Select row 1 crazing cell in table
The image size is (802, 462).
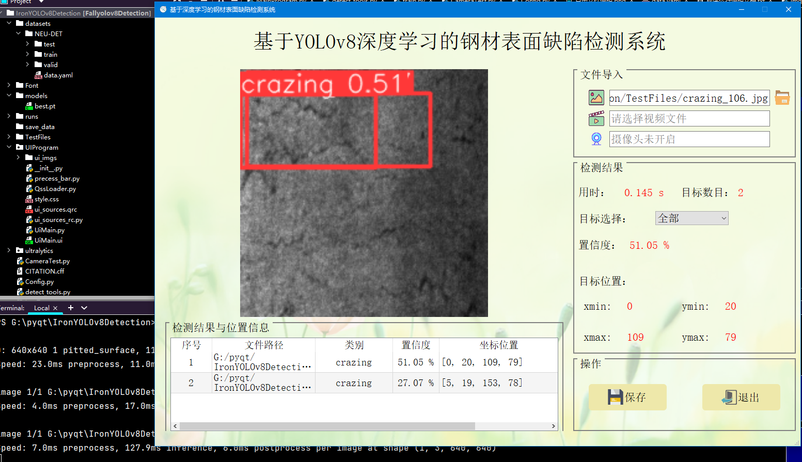tap(354, 362)
